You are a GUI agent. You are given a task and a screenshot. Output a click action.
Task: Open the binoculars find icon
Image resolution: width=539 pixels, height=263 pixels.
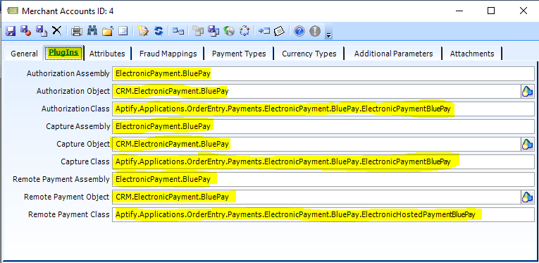click(92, 31)
